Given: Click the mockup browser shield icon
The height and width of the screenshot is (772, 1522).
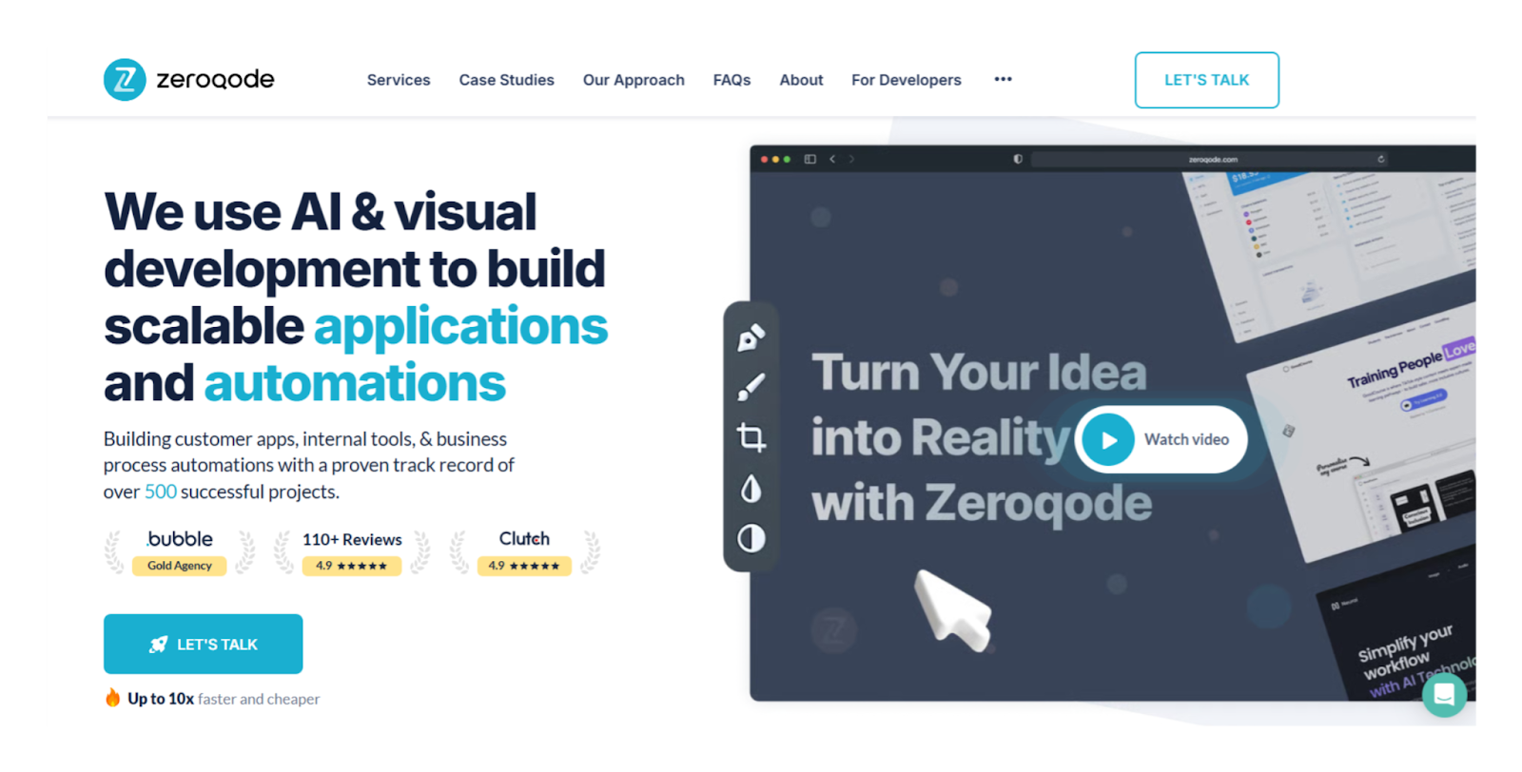Looking at the screenshot, I should point(1018,159).
